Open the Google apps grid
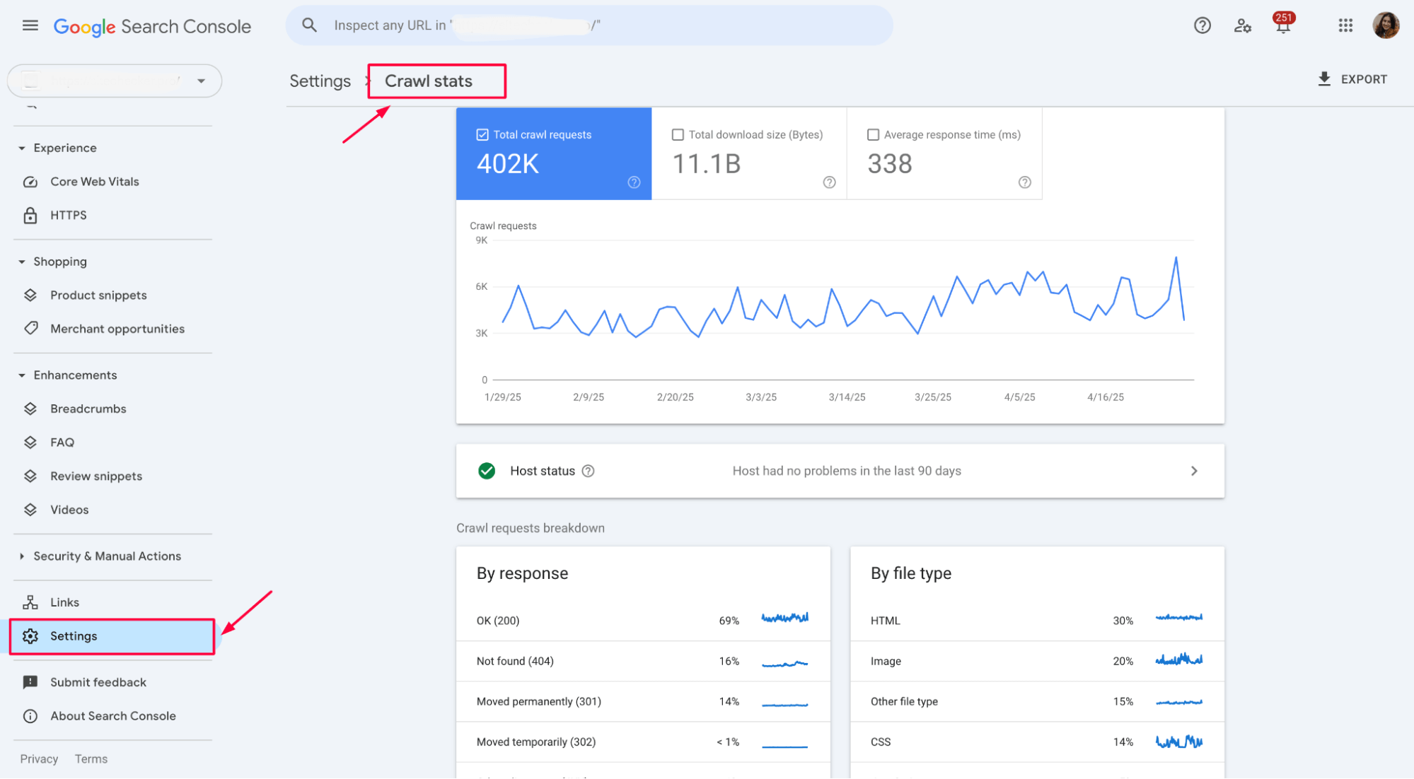Viewport: 1414px width, 779px height. pyautogui.click(x=1345, y=26)
